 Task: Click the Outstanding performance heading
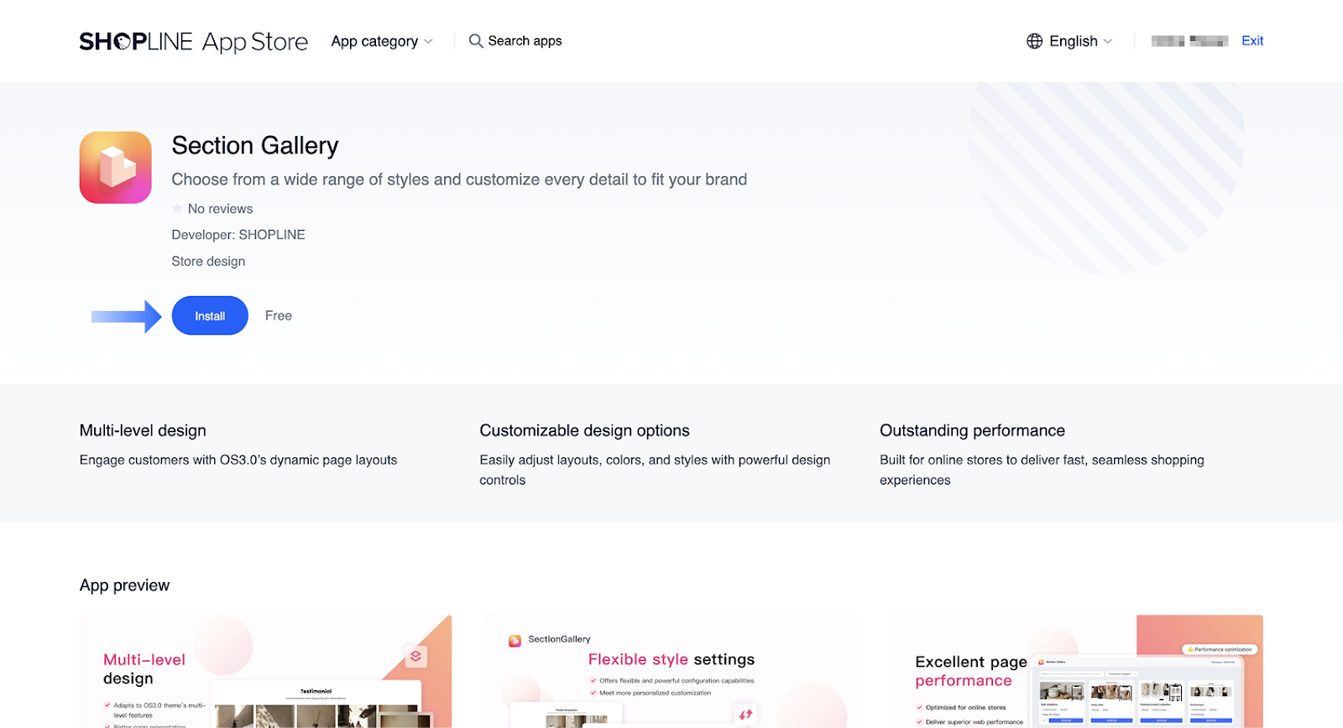coord(972,431)
